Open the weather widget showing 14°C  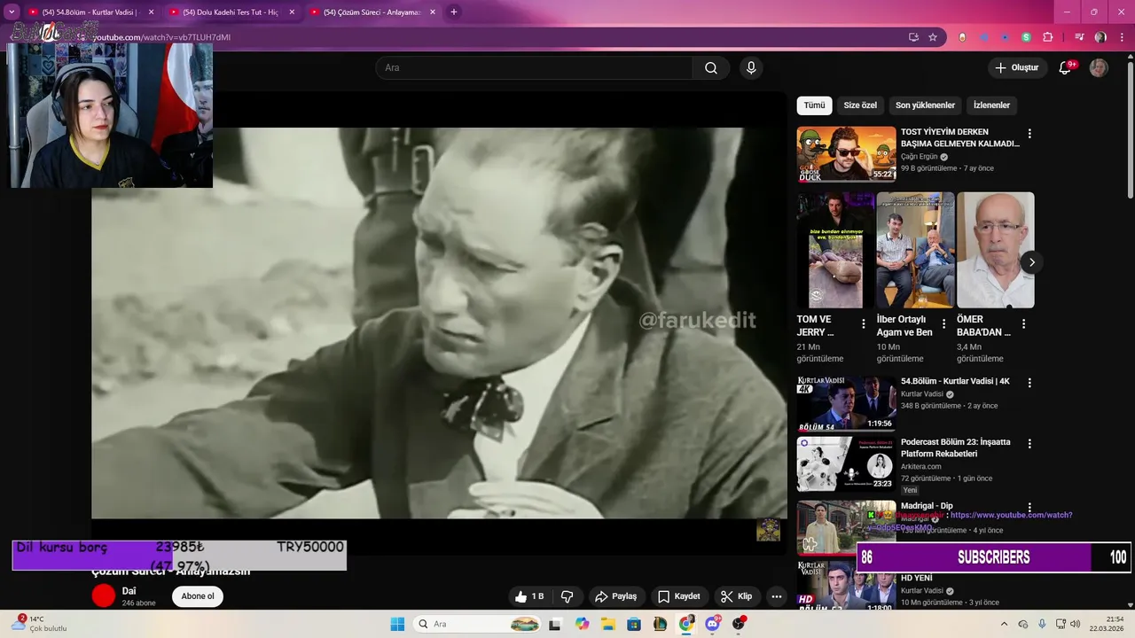click(x=39, y=624)
